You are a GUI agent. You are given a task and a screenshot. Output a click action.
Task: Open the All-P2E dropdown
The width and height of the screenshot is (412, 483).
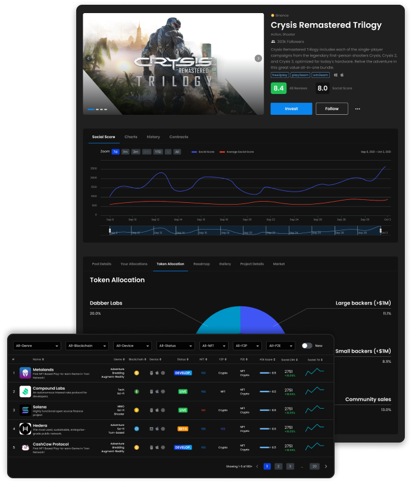tap(280, 346)
